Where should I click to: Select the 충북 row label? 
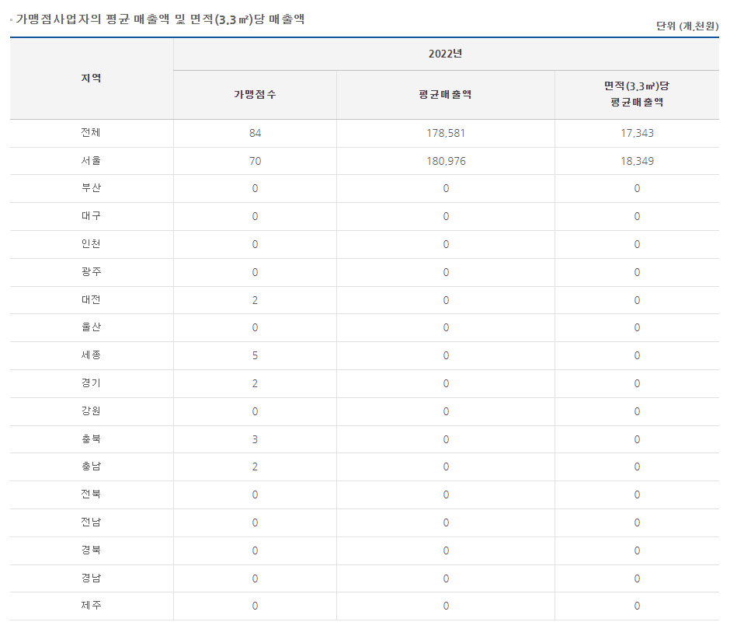[91, 439]
